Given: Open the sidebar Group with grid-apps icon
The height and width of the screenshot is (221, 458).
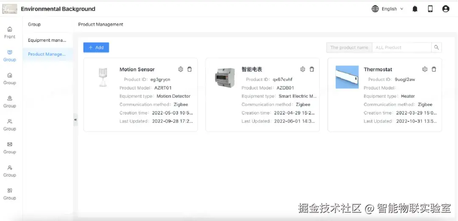Looking at the screenshot, I should pos(10,194).
